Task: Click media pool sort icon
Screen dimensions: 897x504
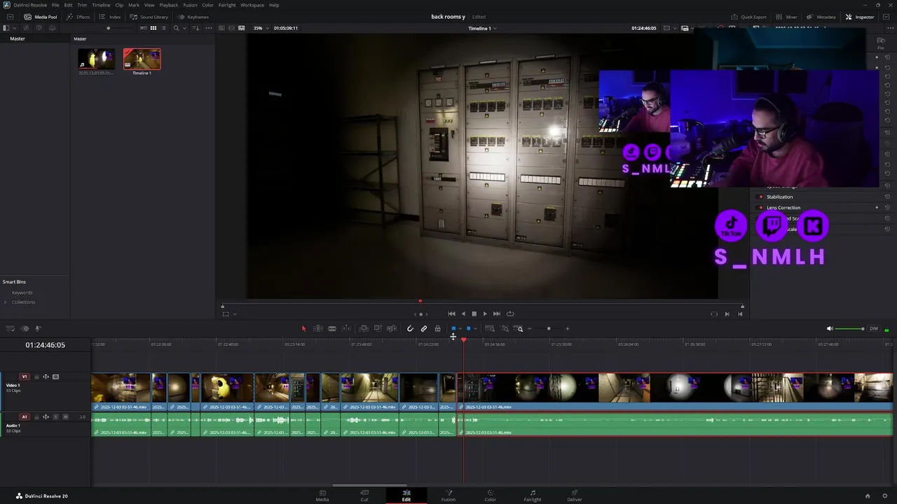Action: (x=196, y=28)
